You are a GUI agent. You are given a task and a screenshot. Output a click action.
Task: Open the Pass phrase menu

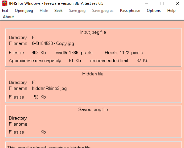click(x=130, y=11)
